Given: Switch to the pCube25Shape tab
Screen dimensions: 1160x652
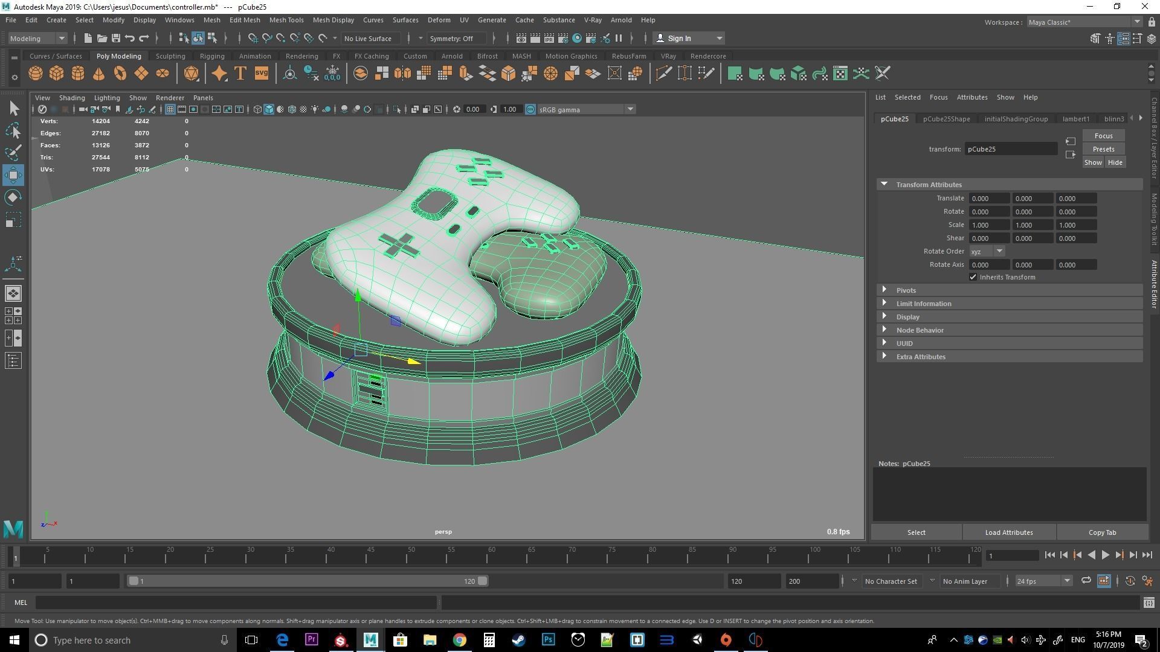Looking at the screenshot, I should click(x=946, y=118).
